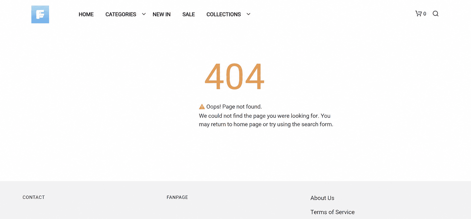Viewport: 471px width, 219px height.
Task: Open the Terms of Service link
Action: pos(333,212)
